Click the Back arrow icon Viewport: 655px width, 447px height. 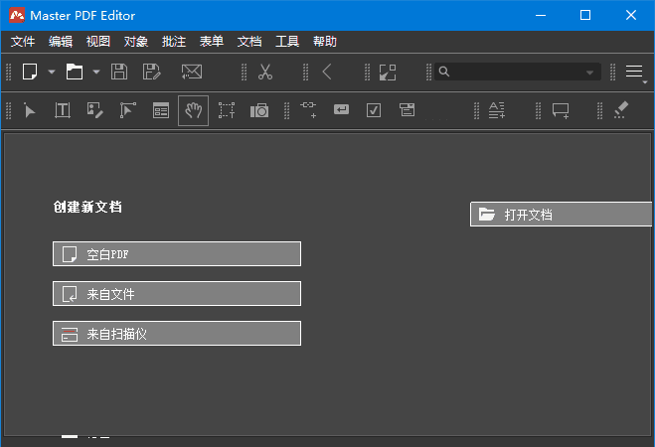(327, 72)
